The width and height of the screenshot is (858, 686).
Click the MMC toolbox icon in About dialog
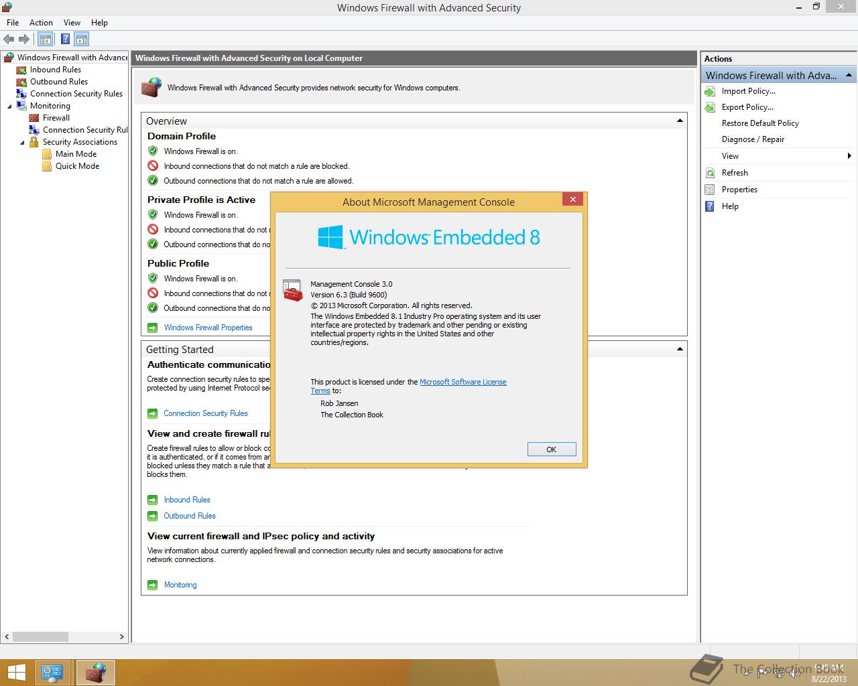(293, 290)
